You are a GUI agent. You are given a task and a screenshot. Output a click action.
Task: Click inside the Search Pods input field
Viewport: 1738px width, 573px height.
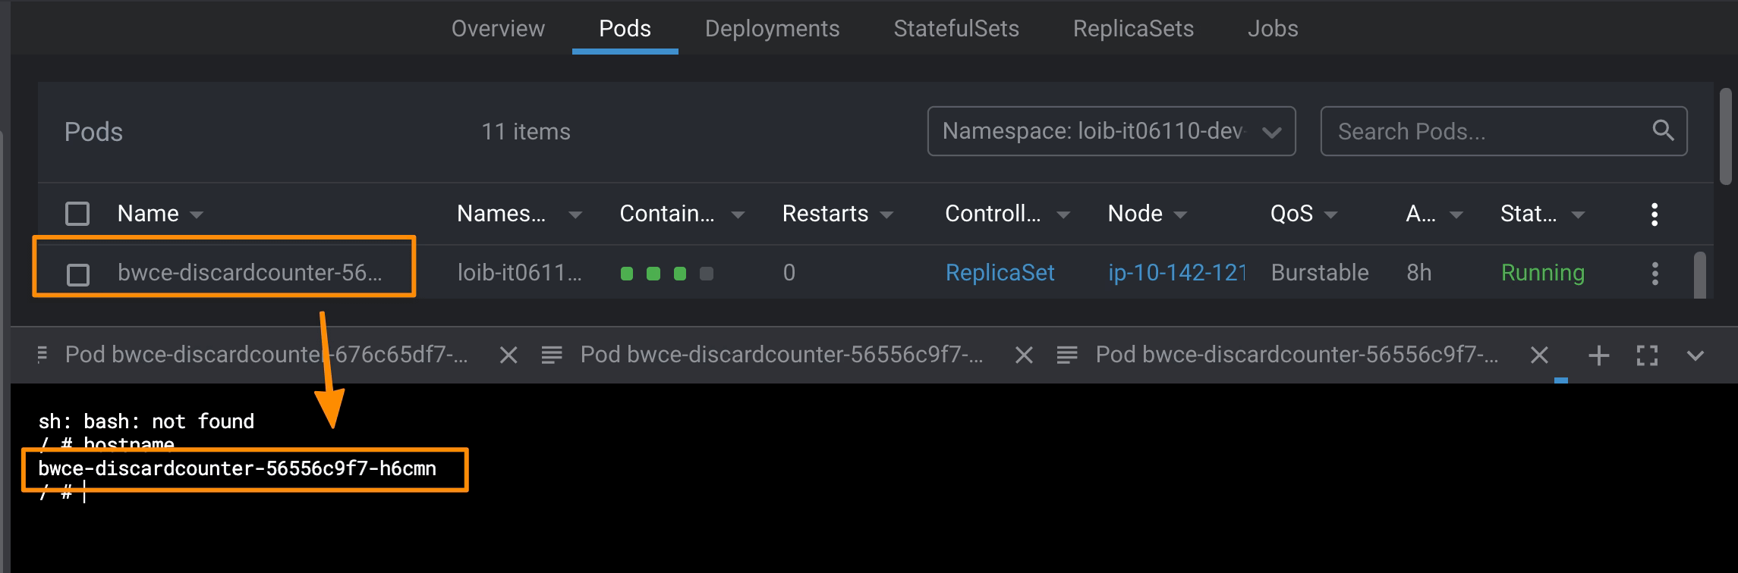click(x=1480, y=131)
